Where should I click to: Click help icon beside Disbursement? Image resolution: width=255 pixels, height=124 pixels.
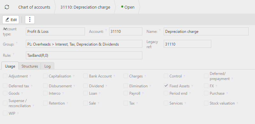coord(74,86)
